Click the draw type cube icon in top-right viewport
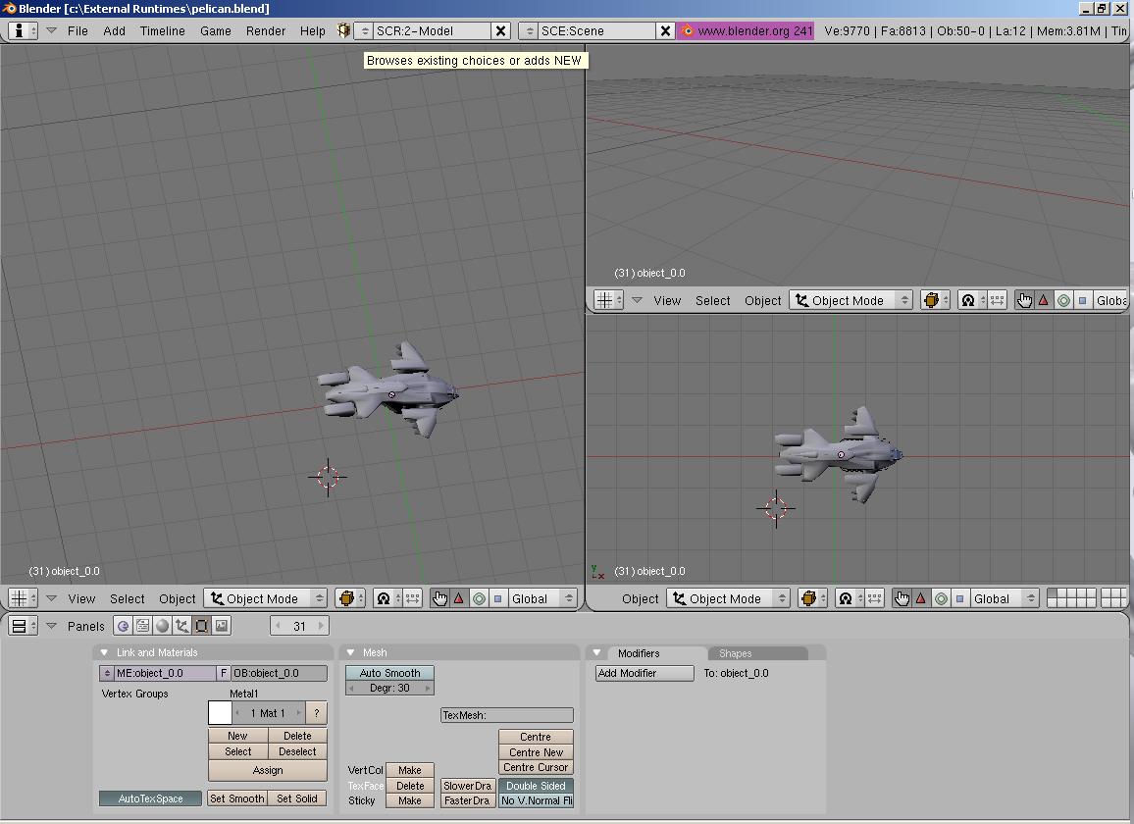Image resolution: width=1134 pixels, height=824 pixels. [x=932, y=300]
